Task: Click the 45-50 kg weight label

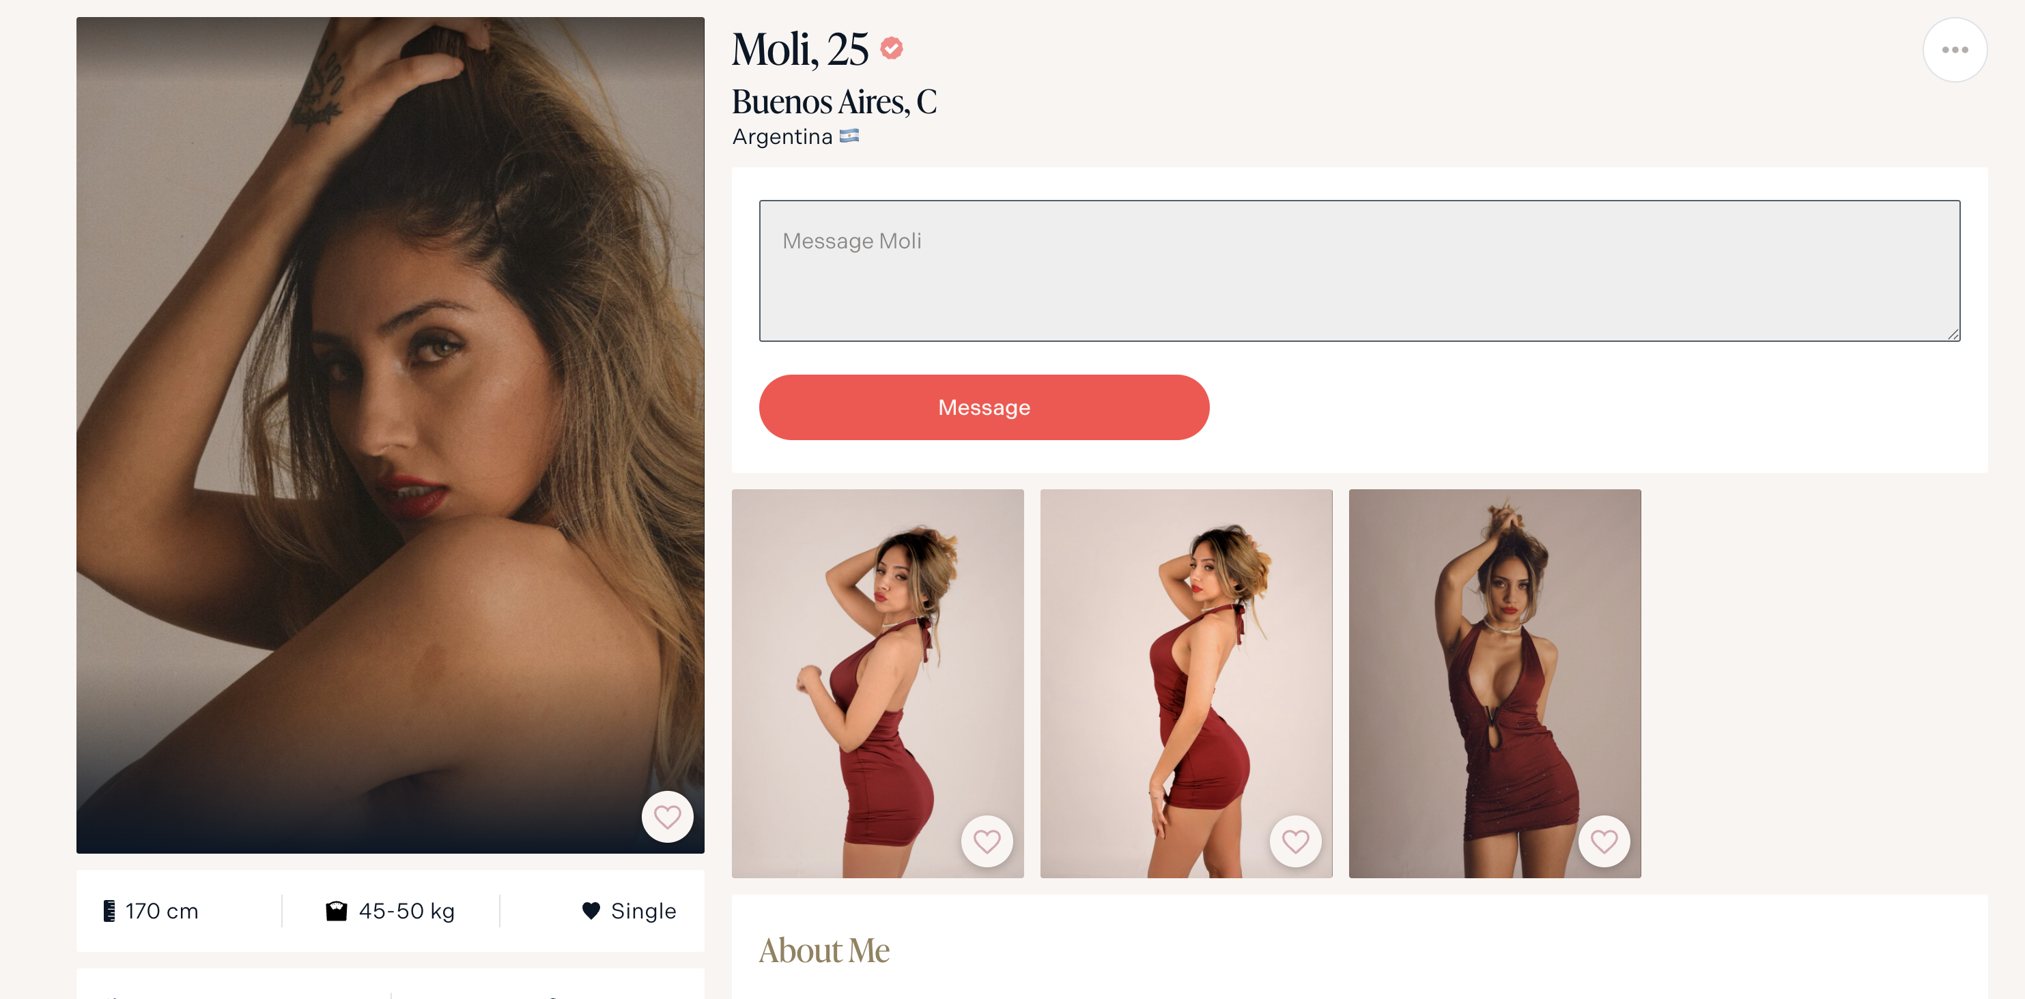Action: 406,910
